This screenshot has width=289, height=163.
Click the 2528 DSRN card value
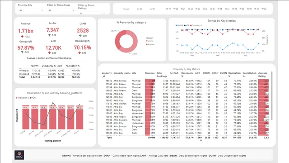[83, 30]
